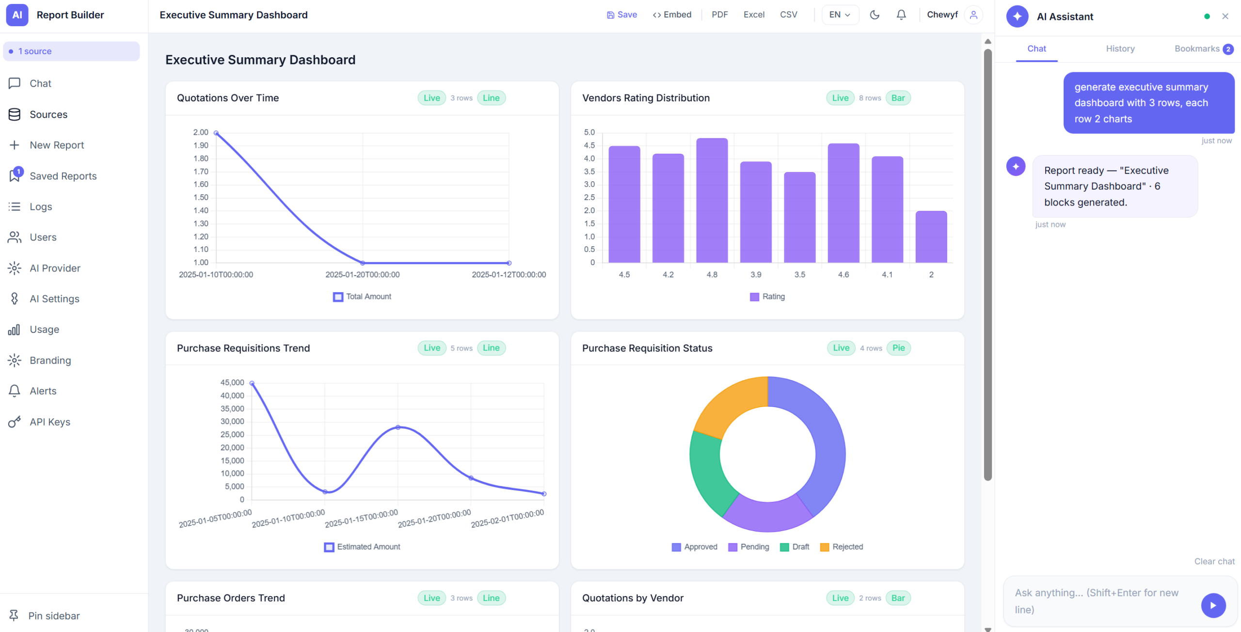
Task: Switch to the Chat tab
Action: pos(1036,49)
